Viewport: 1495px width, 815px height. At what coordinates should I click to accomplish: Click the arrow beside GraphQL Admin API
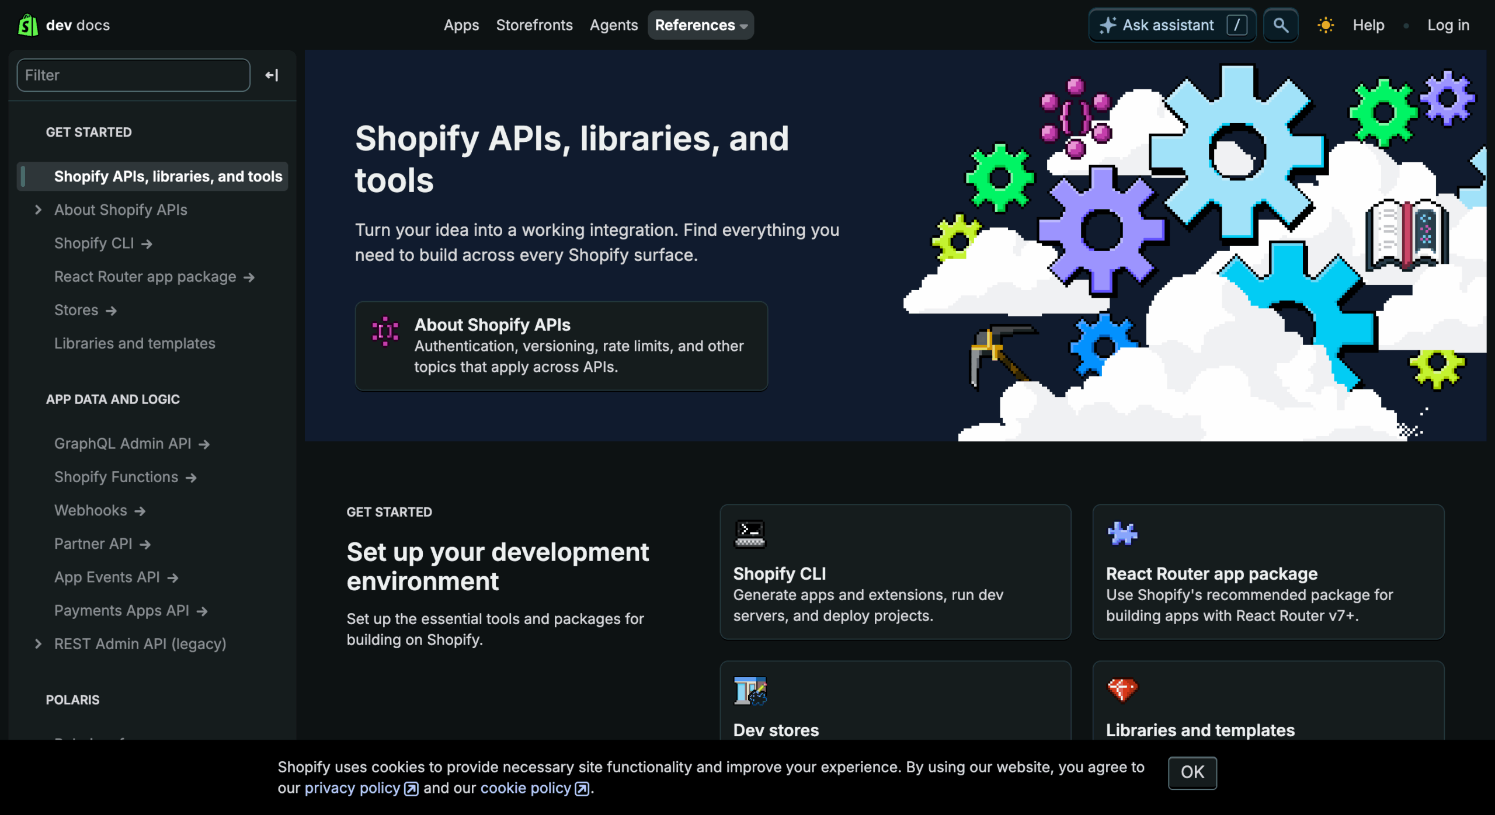point(204,445)
